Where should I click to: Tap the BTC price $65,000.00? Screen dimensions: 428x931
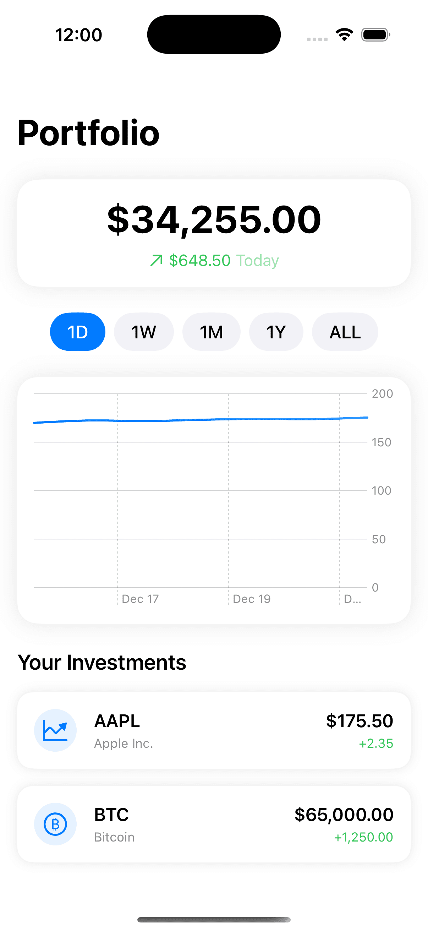(x=344, y=815)
